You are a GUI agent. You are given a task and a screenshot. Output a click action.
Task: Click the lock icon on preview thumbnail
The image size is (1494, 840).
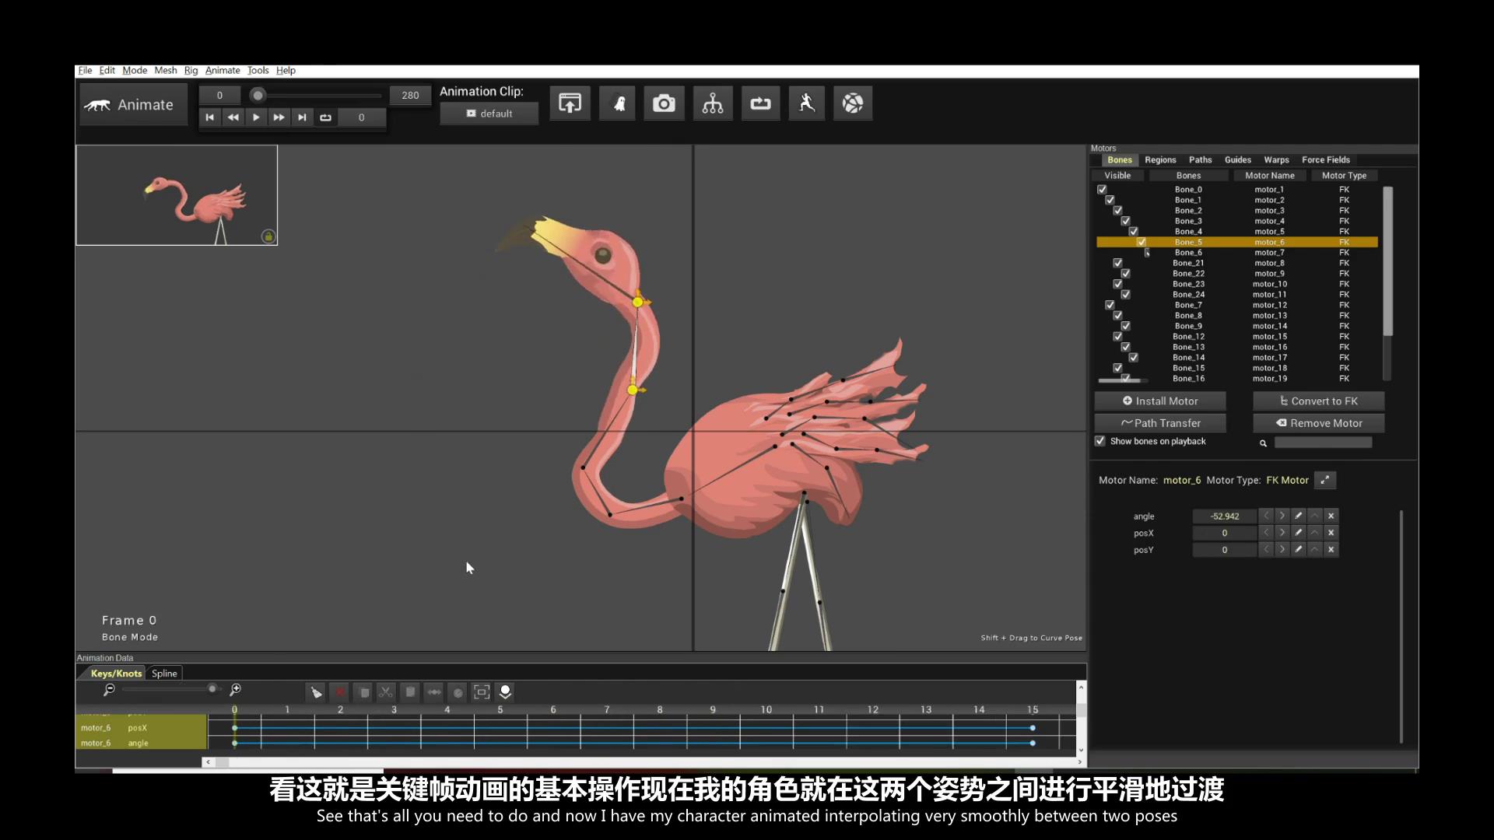tap(268, 236)
